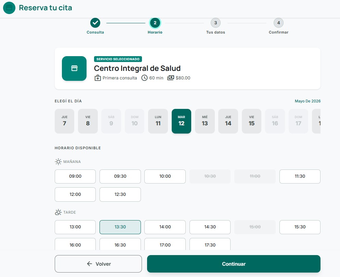This screenshot has width=340, height=277.
Task: Select Wednesday 13 in the day picker
Action: click(x=205, y=121)
